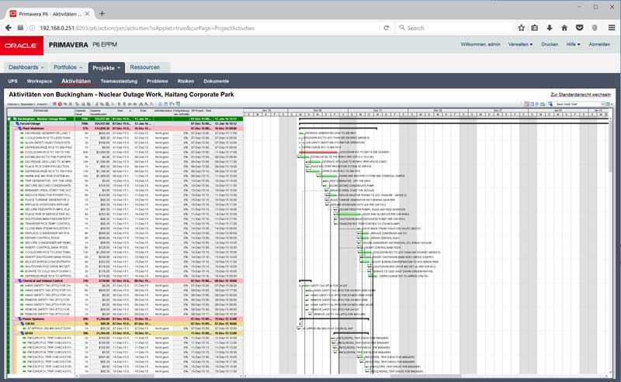Viewport: 621px width, 382px height.
Task: Open the Verwalten dropdown menu
Action: click(520, 44)
